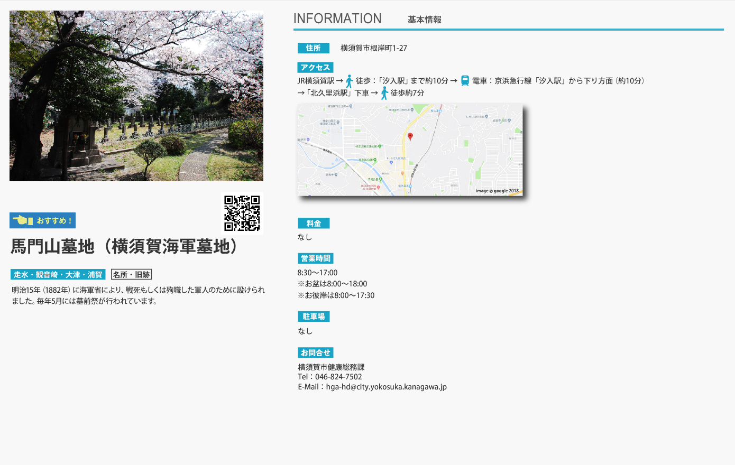The height and width of the screenshot is (465, 735).
Task: Open the cherry blossom cemetery photo
Action: pyautogui.click(x=136, y=96)
